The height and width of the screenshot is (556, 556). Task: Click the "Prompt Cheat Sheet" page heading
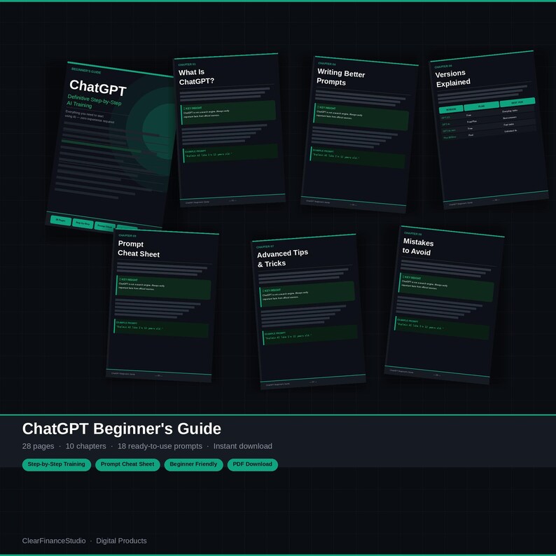coord(138,249)
